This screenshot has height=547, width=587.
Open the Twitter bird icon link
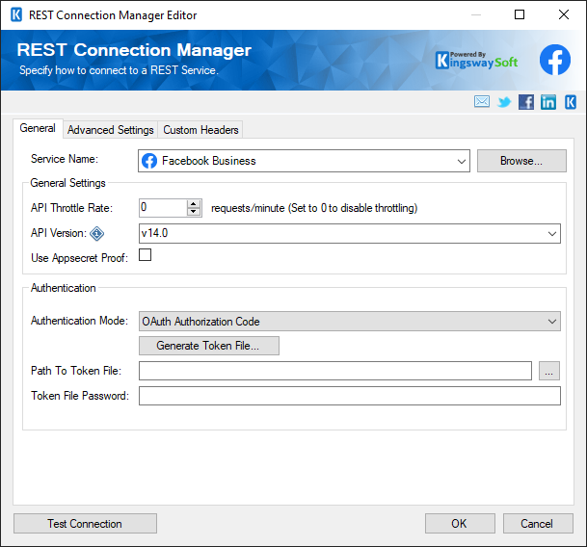(504, 102)
